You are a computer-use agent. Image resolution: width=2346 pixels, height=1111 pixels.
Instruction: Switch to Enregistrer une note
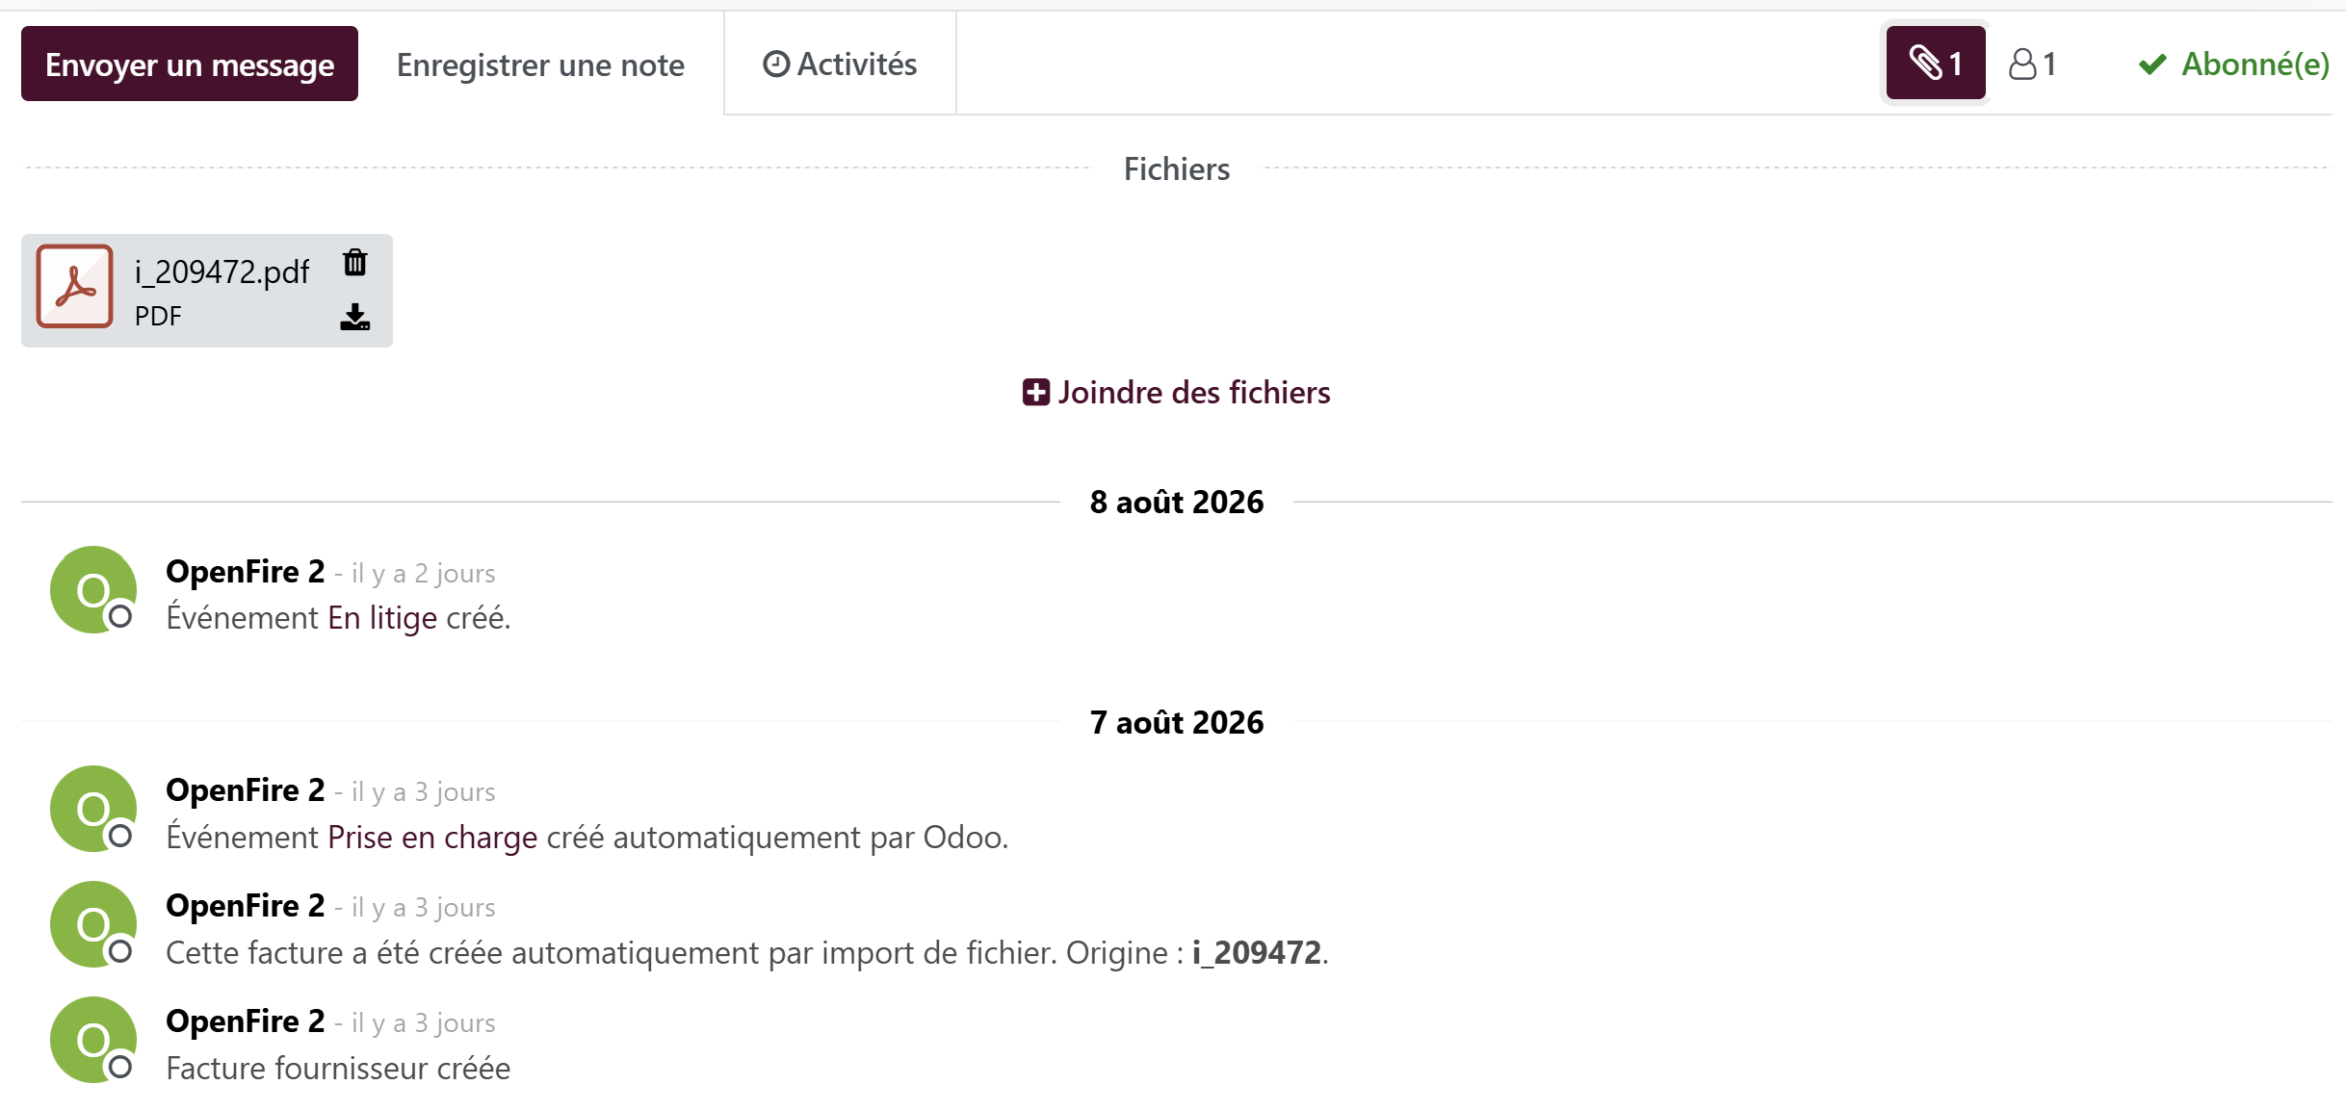[540, 65]
